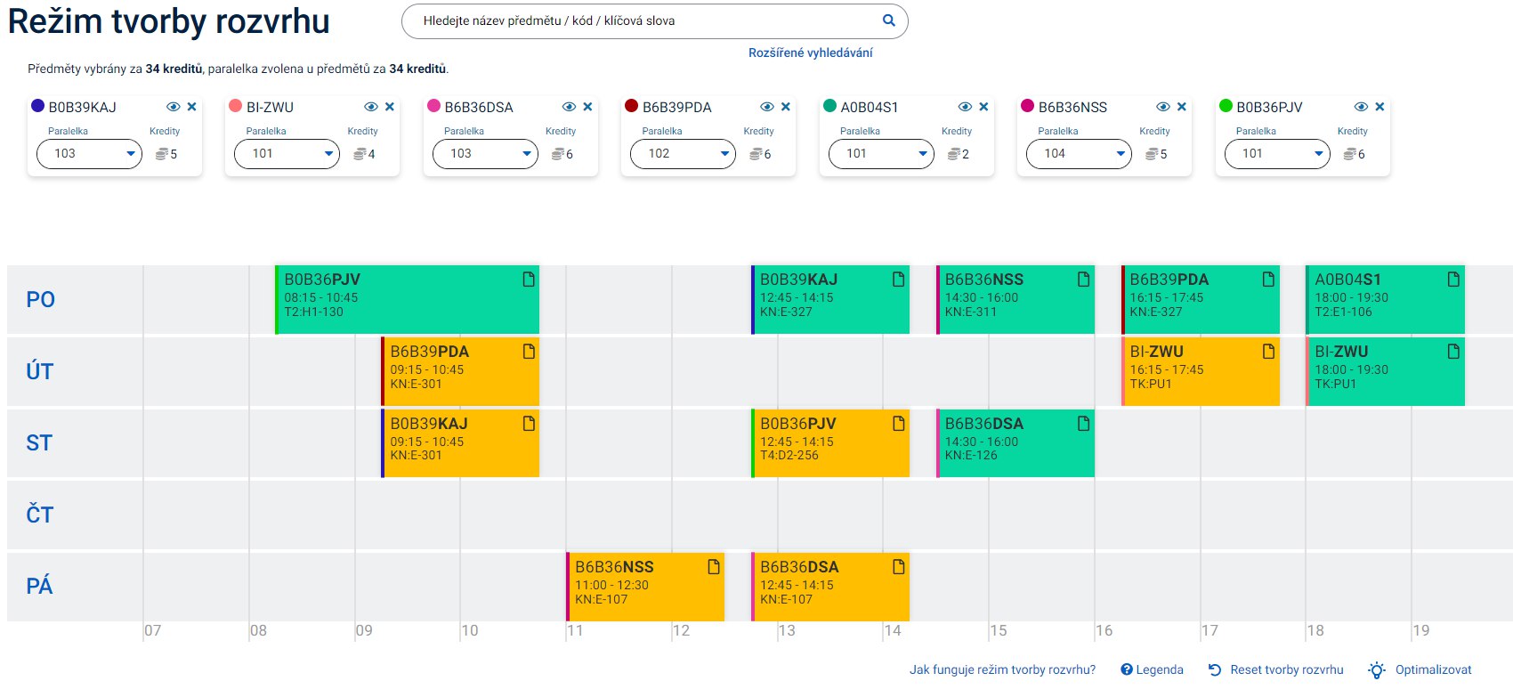Click document icon on Friday B6B36DSA block

898,567
